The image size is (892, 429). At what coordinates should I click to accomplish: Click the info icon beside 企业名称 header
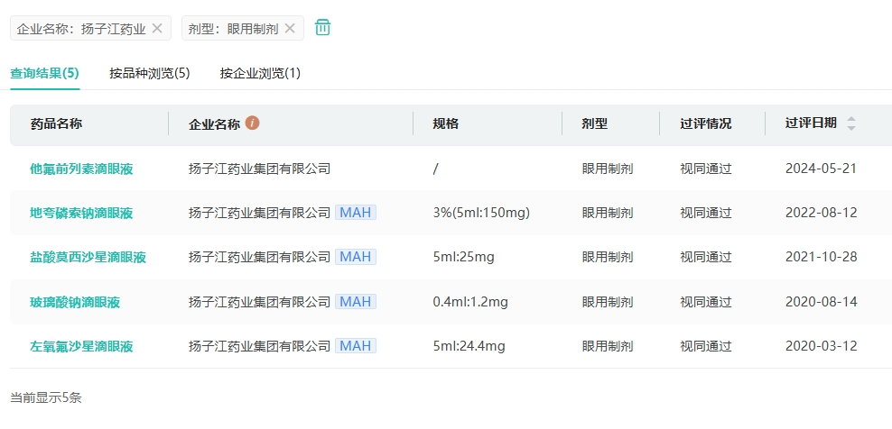(x=253, y=123)
